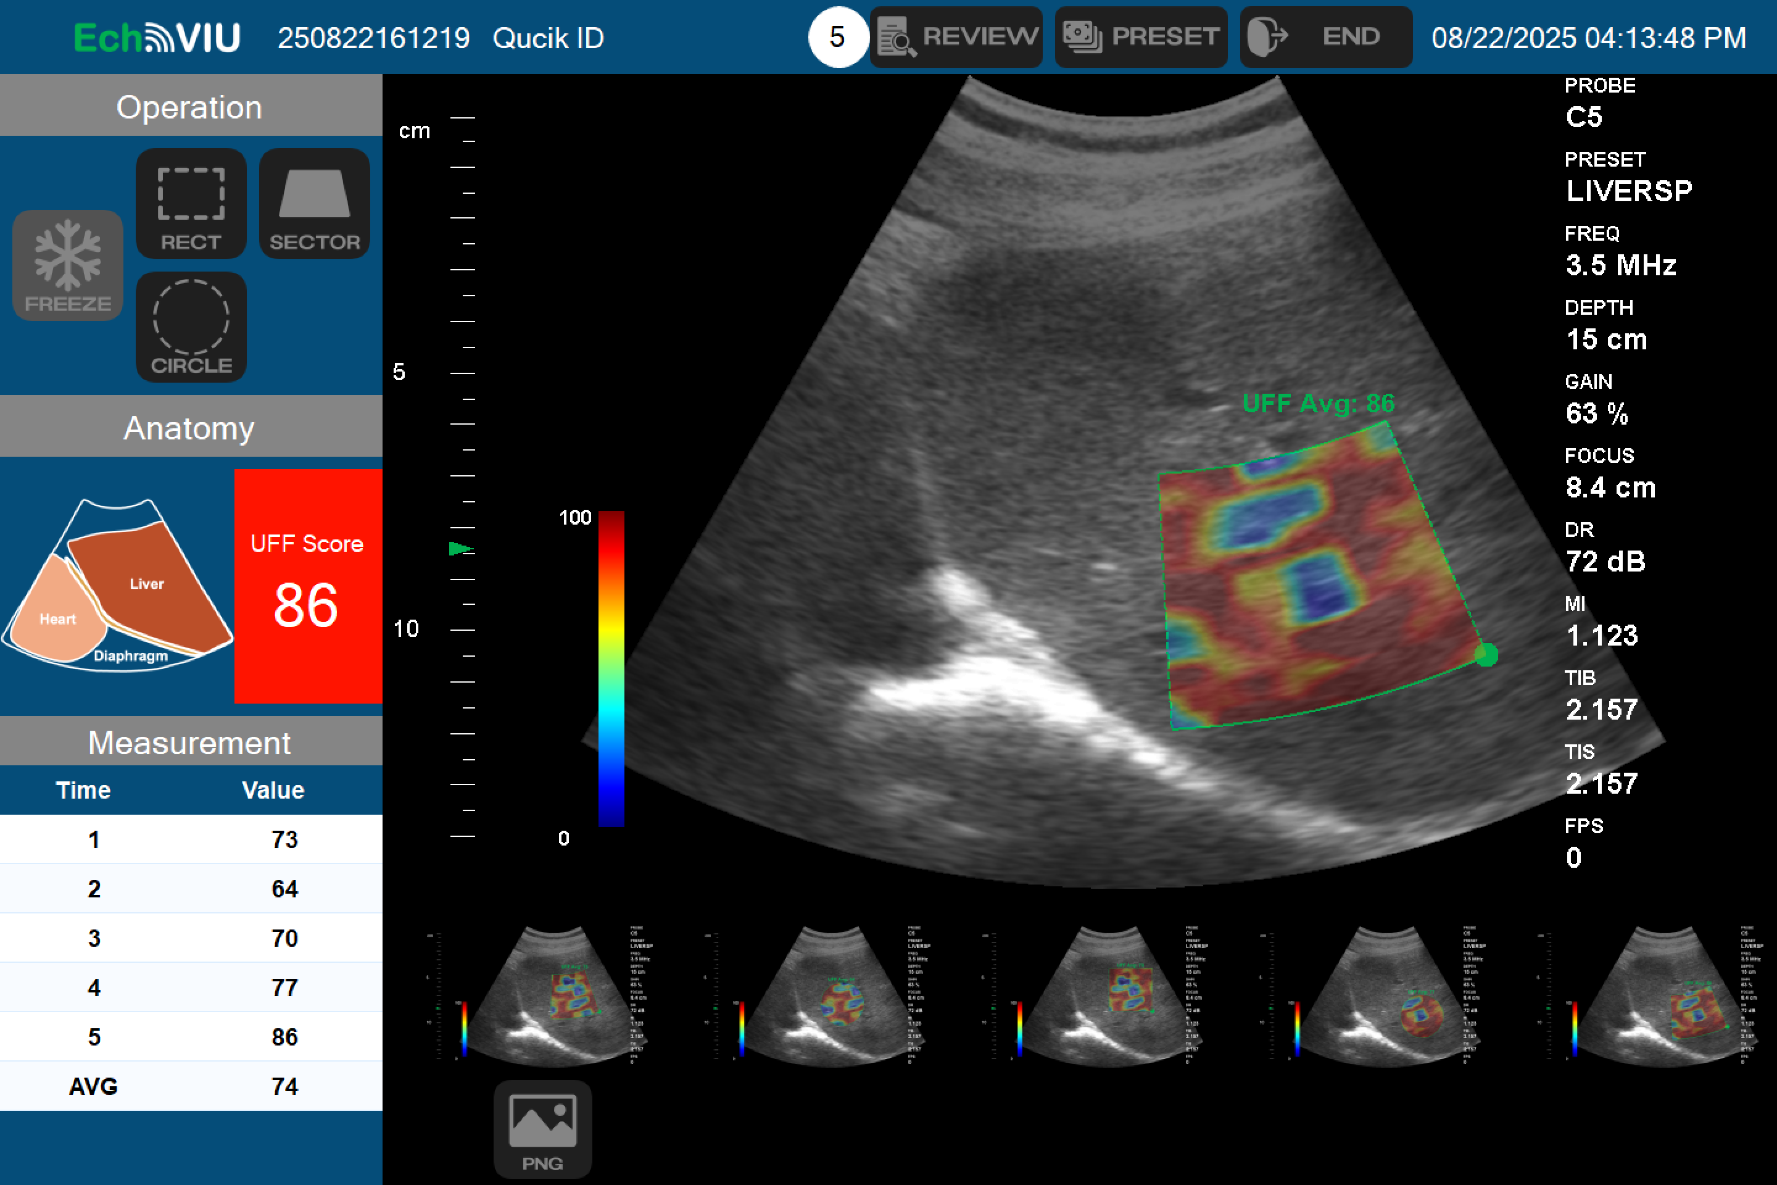Click the EchoVIU logo

157,38
